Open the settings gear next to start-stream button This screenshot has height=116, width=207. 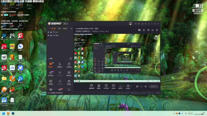pos(146,86)
